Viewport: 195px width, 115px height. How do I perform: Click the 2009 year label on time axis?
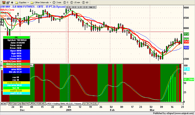click(69, 110)
